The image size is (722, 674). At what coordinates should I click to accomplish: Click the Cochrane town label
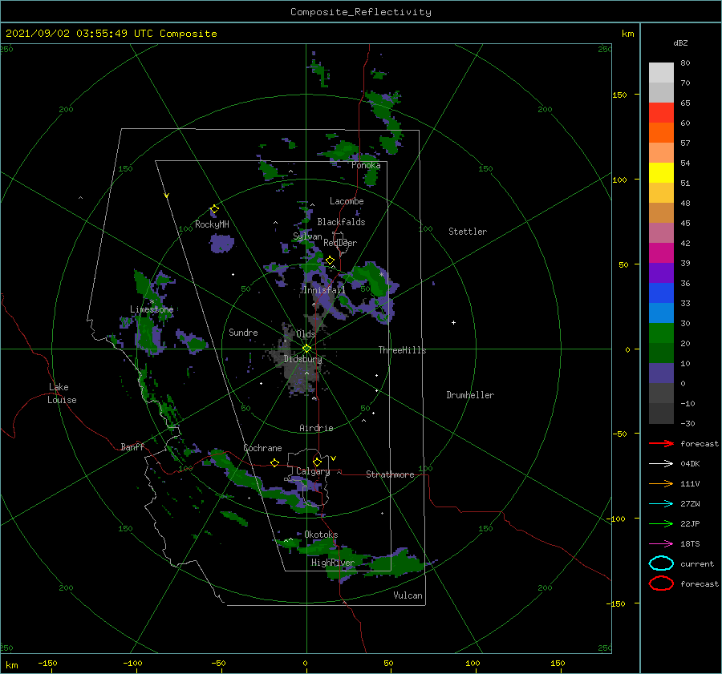point(262,448)
